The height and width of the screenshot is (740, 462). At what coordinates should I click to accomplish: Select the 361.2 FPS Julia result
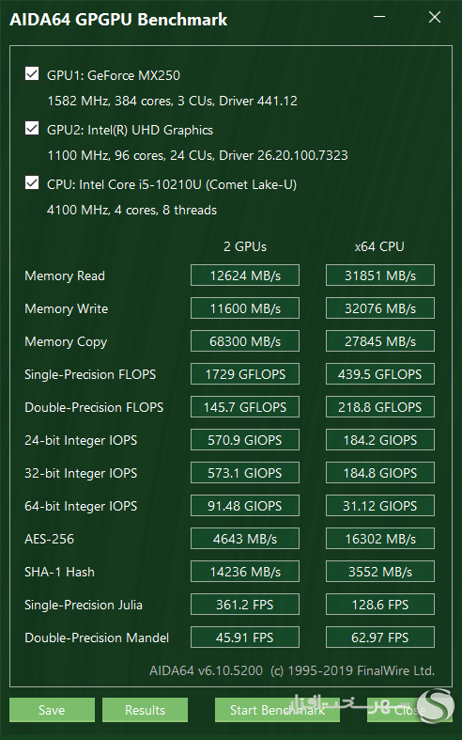click(x=245, y=605)
